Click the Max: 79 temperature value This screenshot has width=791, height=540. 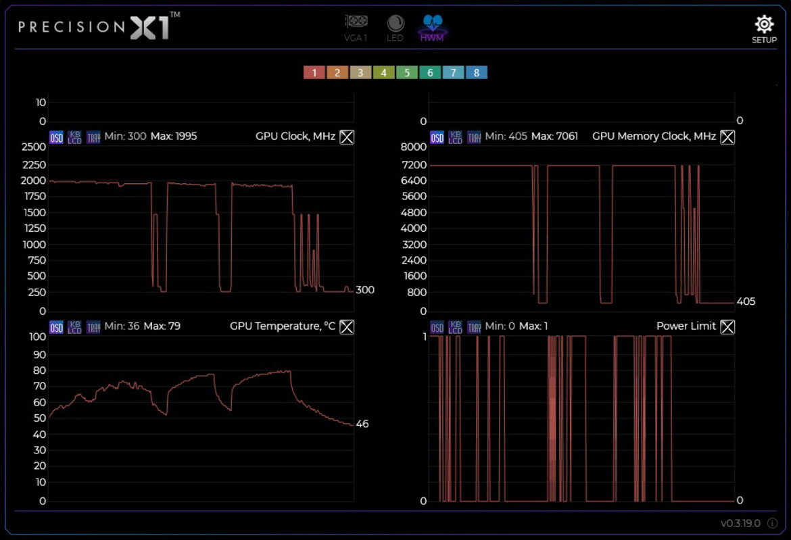pos(162,326)
